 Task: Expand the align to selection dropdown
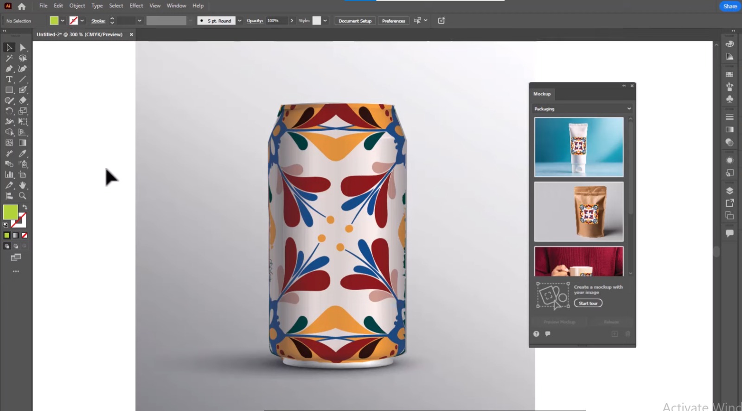426,20
